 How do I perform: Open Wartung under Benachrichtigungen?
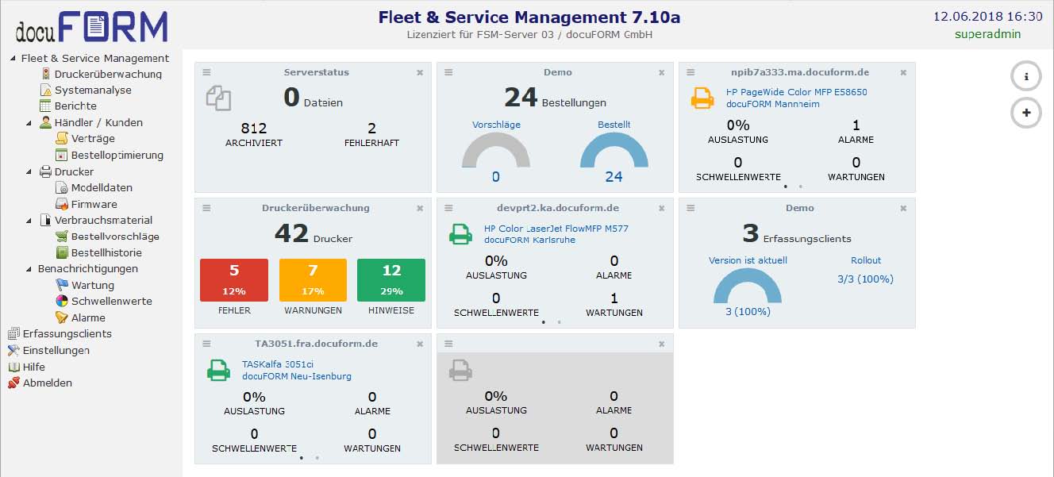point(93,285)
